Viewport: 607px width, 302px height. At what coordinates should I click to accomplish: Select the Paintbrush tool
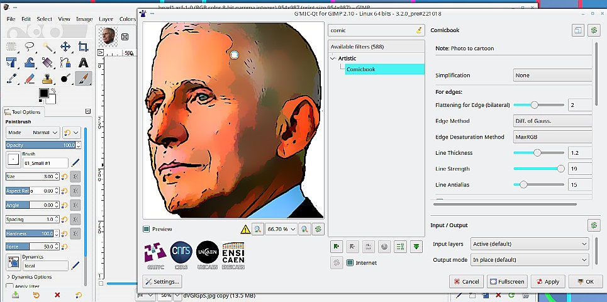coord(83,79)
